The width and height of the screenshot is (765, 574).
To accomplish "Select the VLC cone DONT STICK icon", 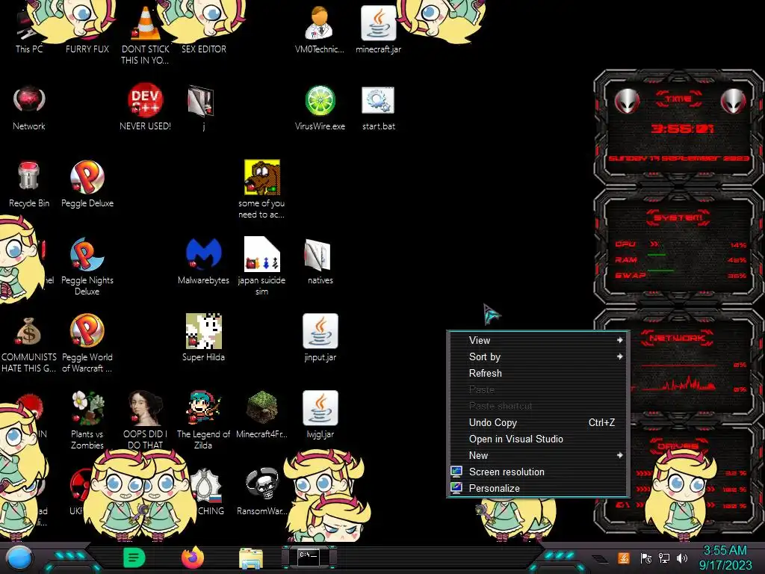I will pyautogui.click(x=146, y=34).
